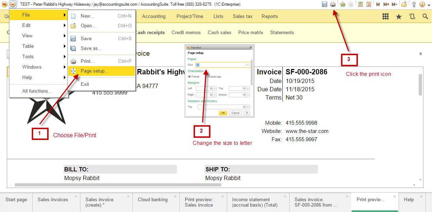The image size is (432, 212).
Task: Open the calendar icon in the toolbar
Action: 369,4
